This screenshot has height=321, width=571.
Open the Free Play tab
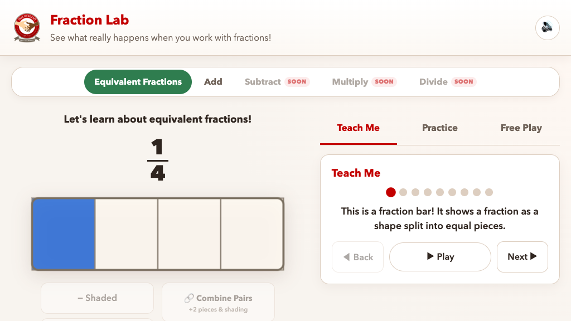521,128
